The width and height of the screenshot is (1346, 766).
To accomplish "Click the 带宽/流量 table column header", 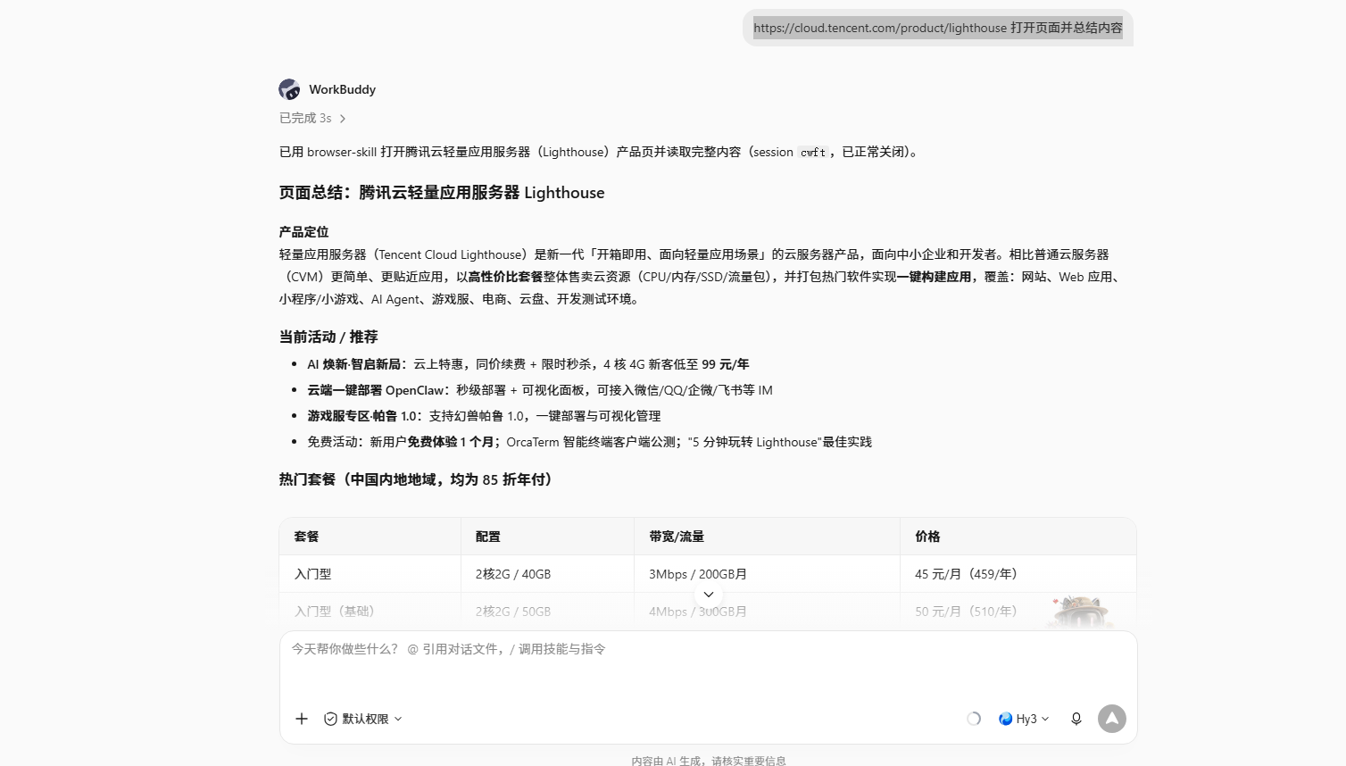I will [767, 537].
